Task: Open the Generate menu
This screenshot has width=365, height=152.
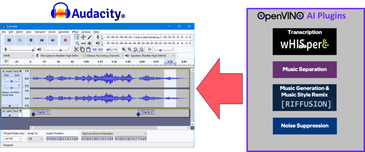Action: (x=64, y=32)
